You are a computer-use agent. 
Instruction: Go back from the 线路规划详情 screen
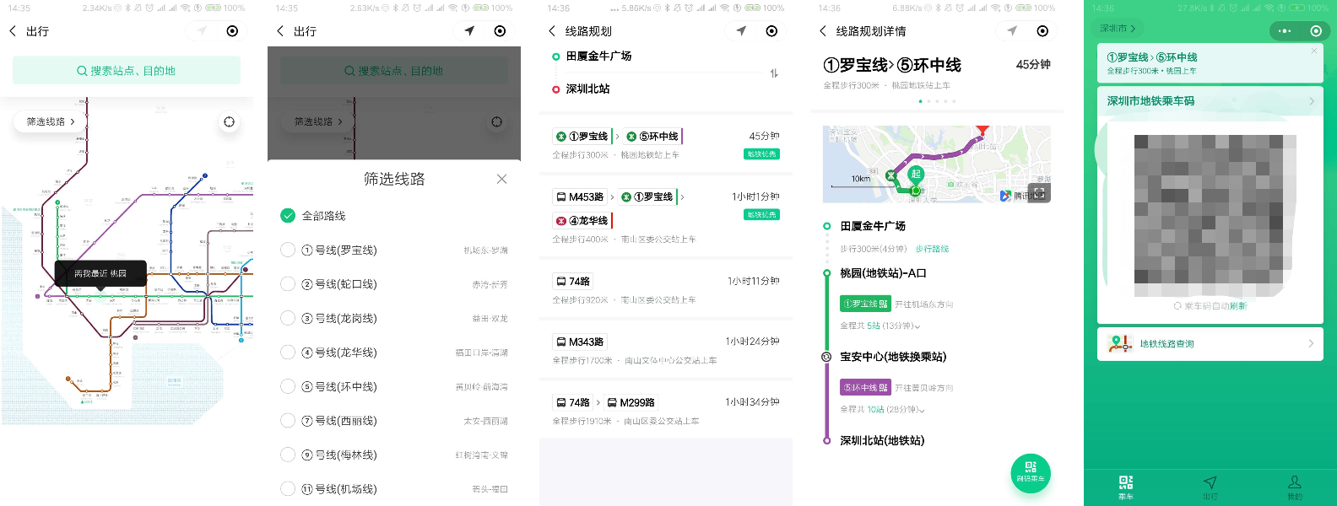click(823, 31)
